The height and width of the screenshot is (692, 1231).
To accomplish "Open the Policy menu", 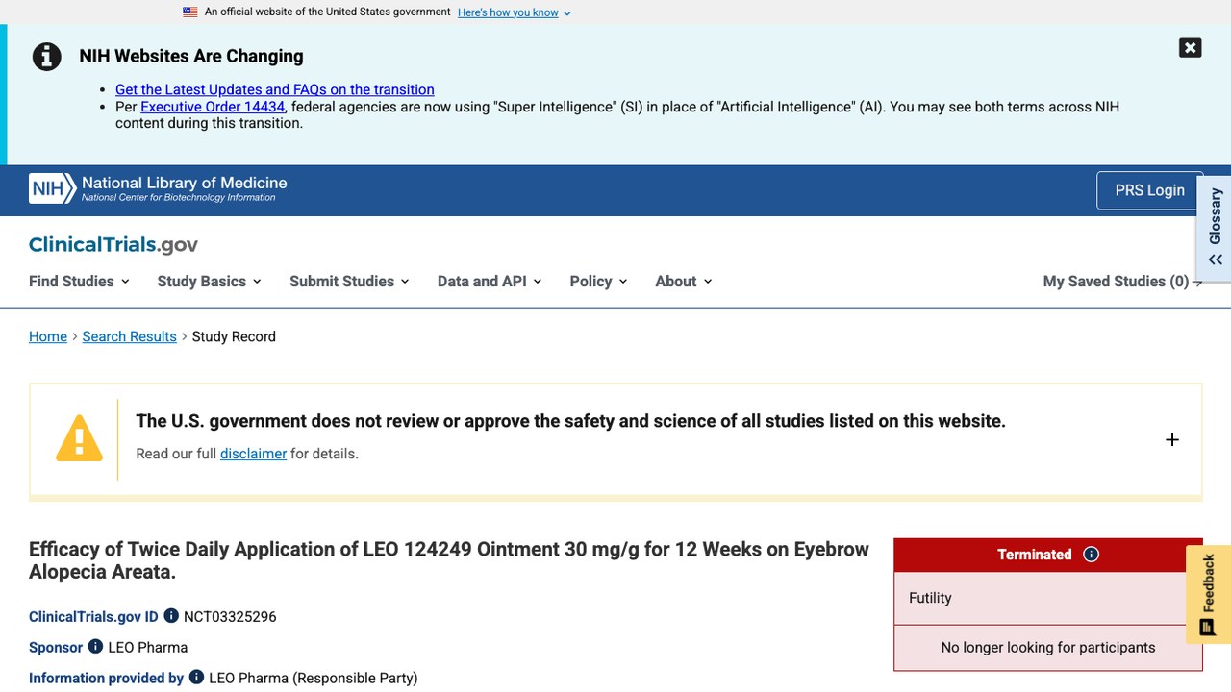I will [598, 282].
